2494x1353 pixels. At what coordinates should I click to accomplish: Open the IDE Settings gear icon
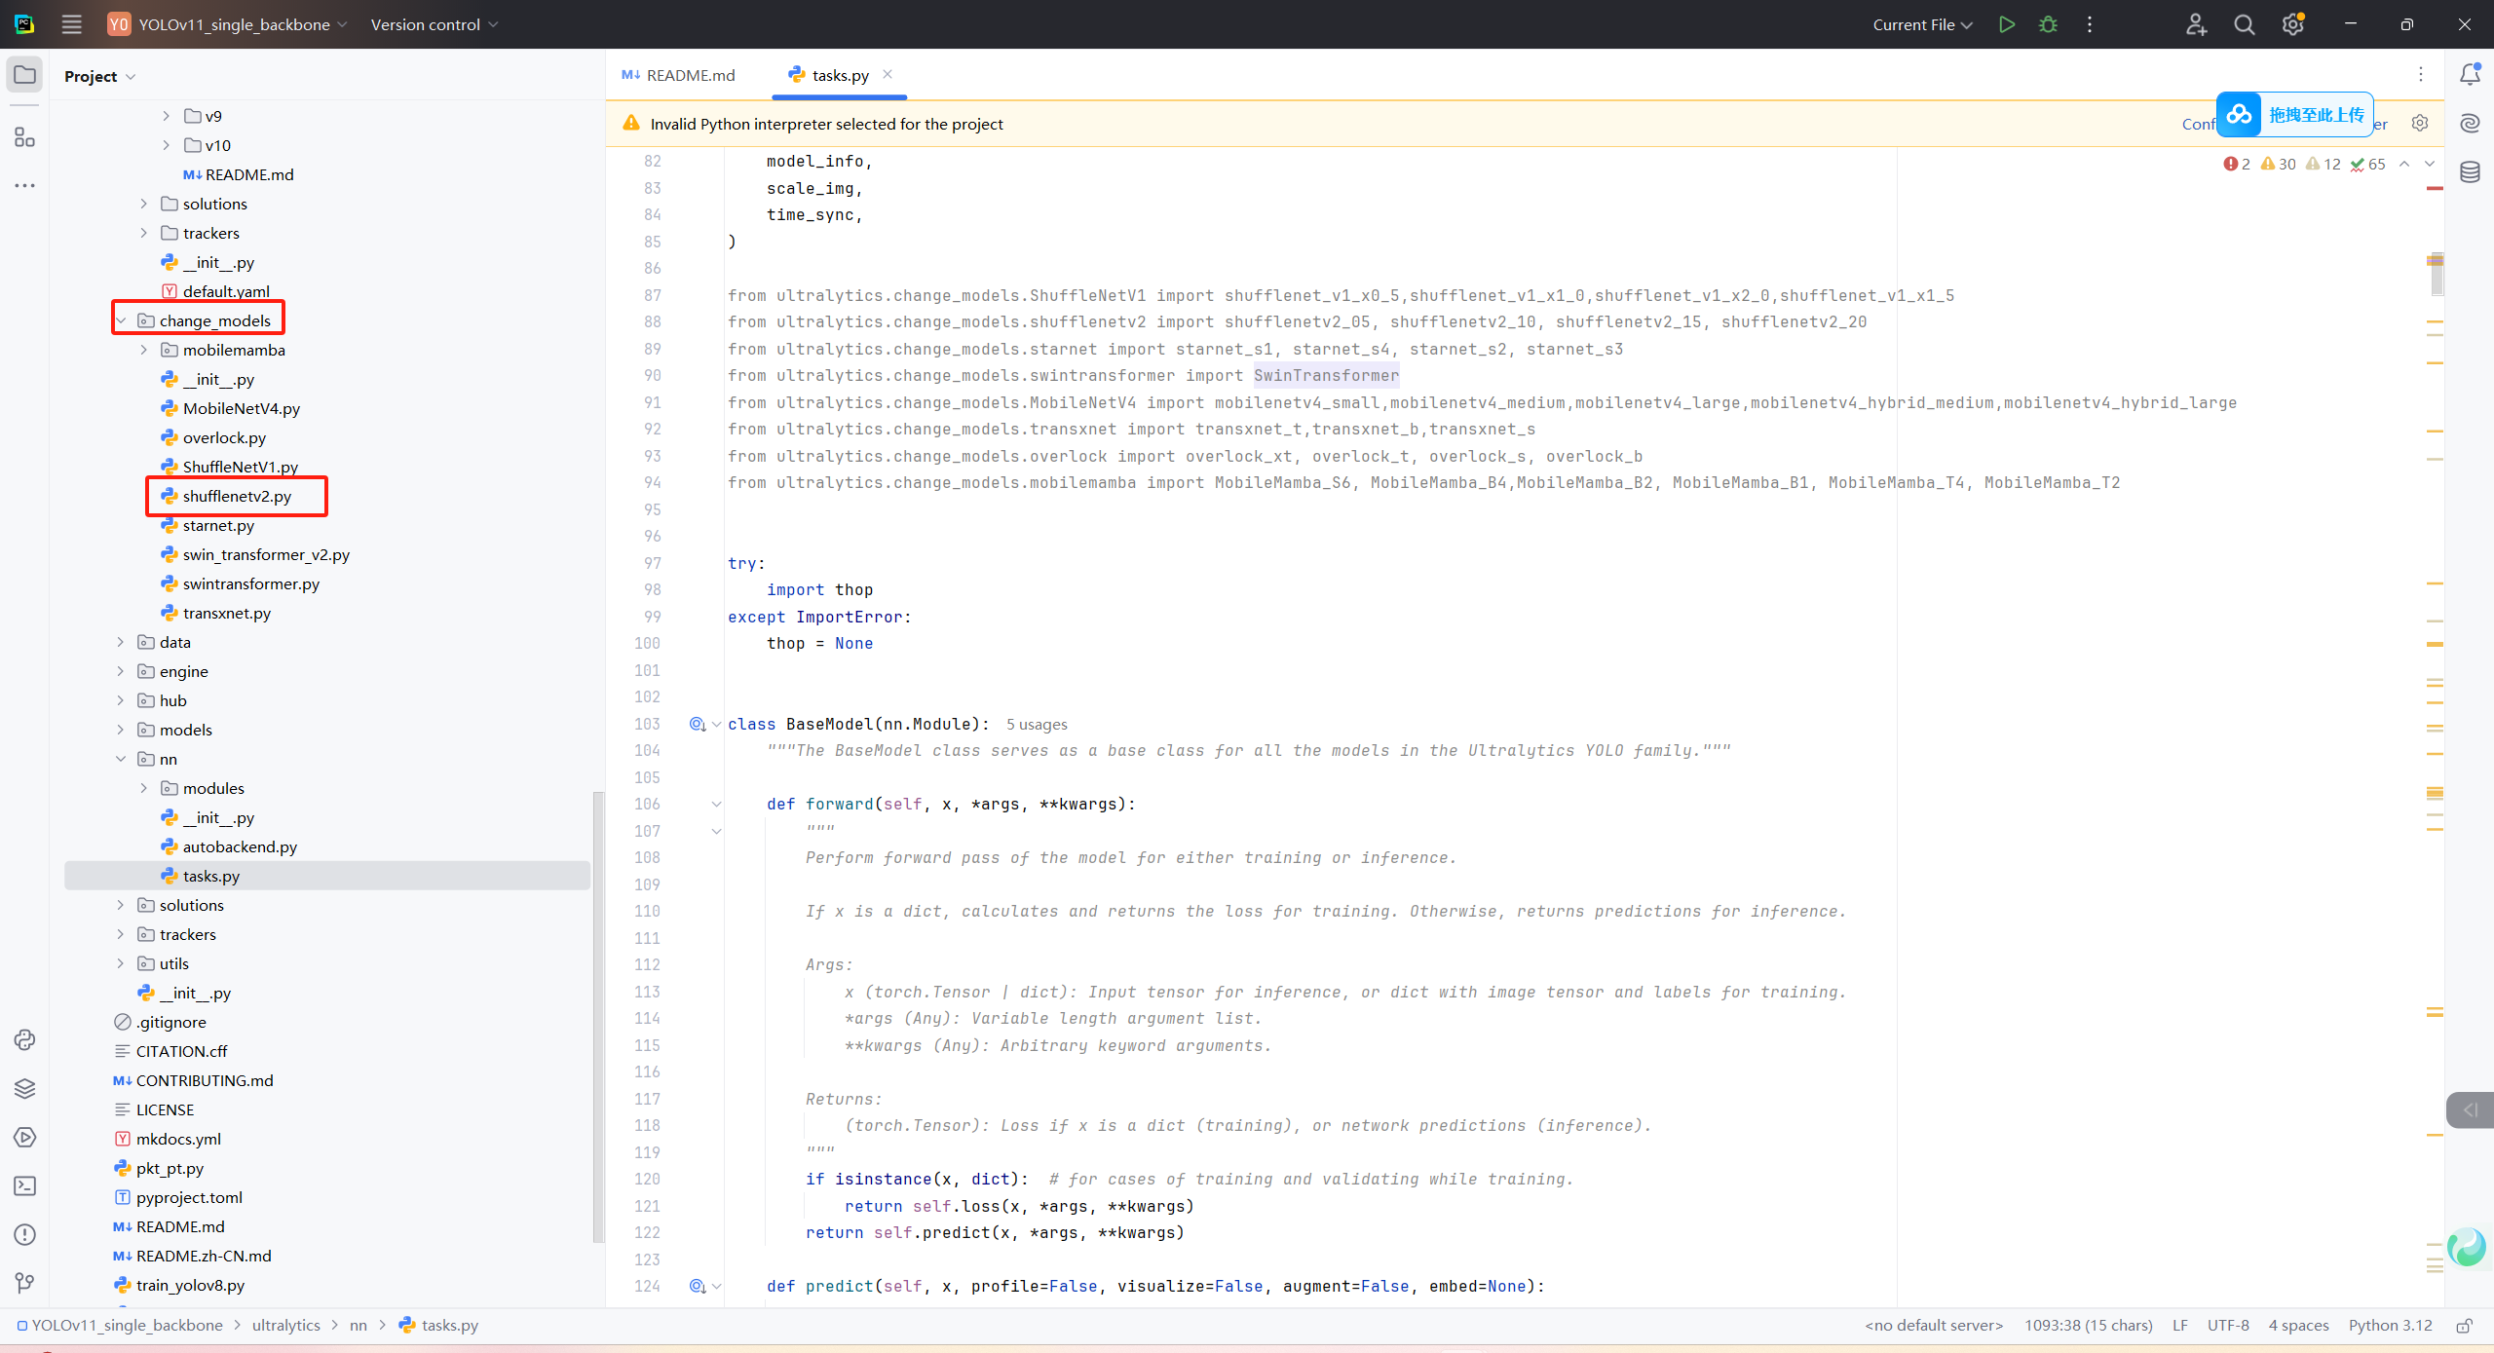[x=2292, y=24]
